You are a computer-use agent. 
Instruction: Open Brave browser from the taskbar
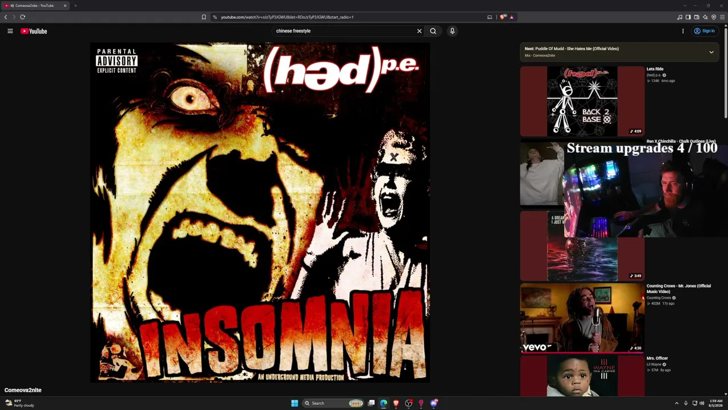pyautogui.click(x=396, y=403)
